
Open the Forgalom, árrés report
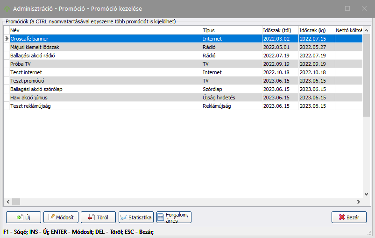point(174,217)
